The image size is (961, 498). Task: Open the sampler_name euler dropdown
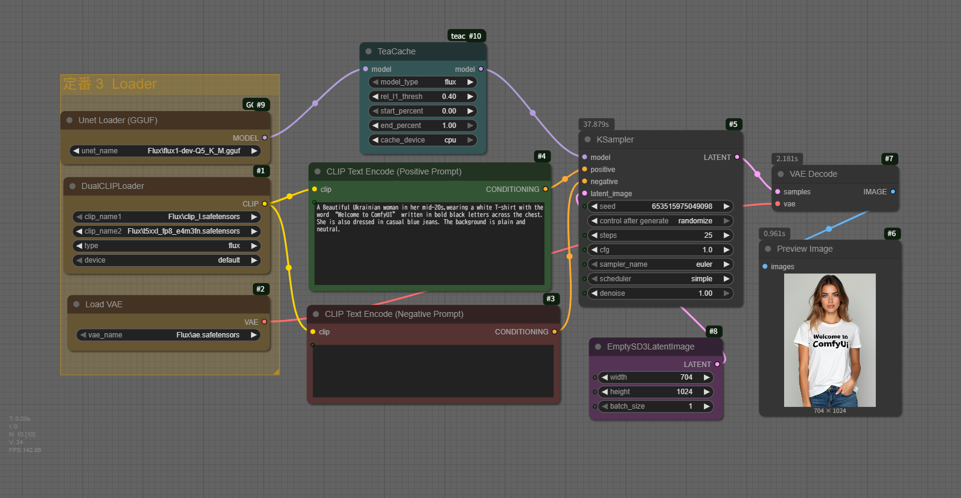point(660,264)
